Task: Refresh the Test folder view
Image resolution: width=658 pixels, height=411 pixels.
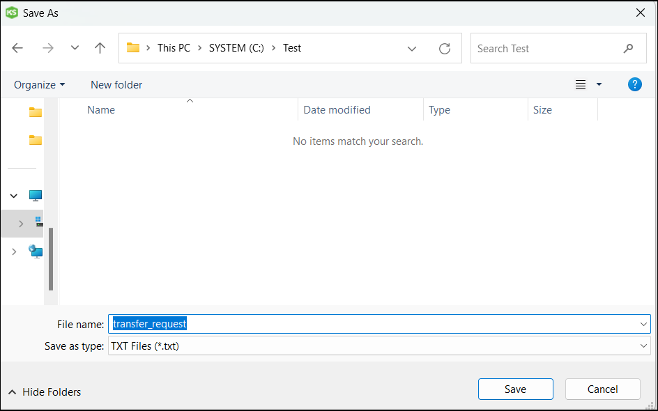Action: tap(444, 49)
